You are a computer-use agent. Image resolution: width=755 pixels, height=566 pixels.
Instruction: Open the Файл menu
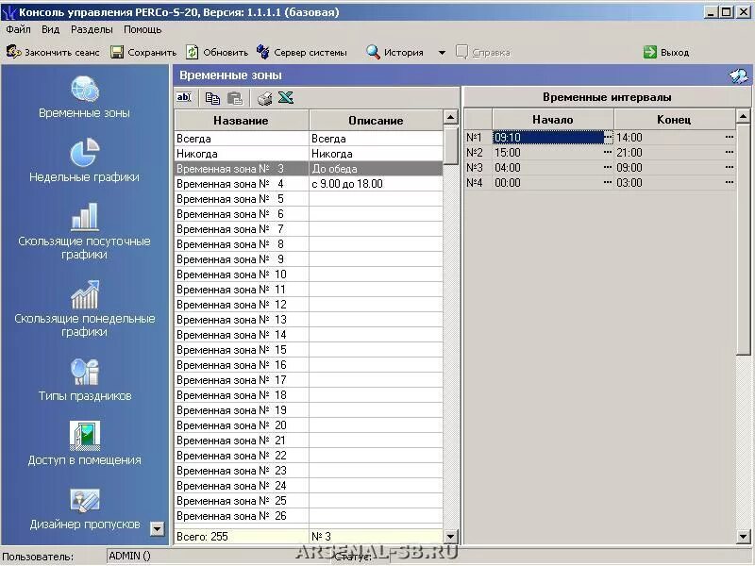(x=18, y=30)
